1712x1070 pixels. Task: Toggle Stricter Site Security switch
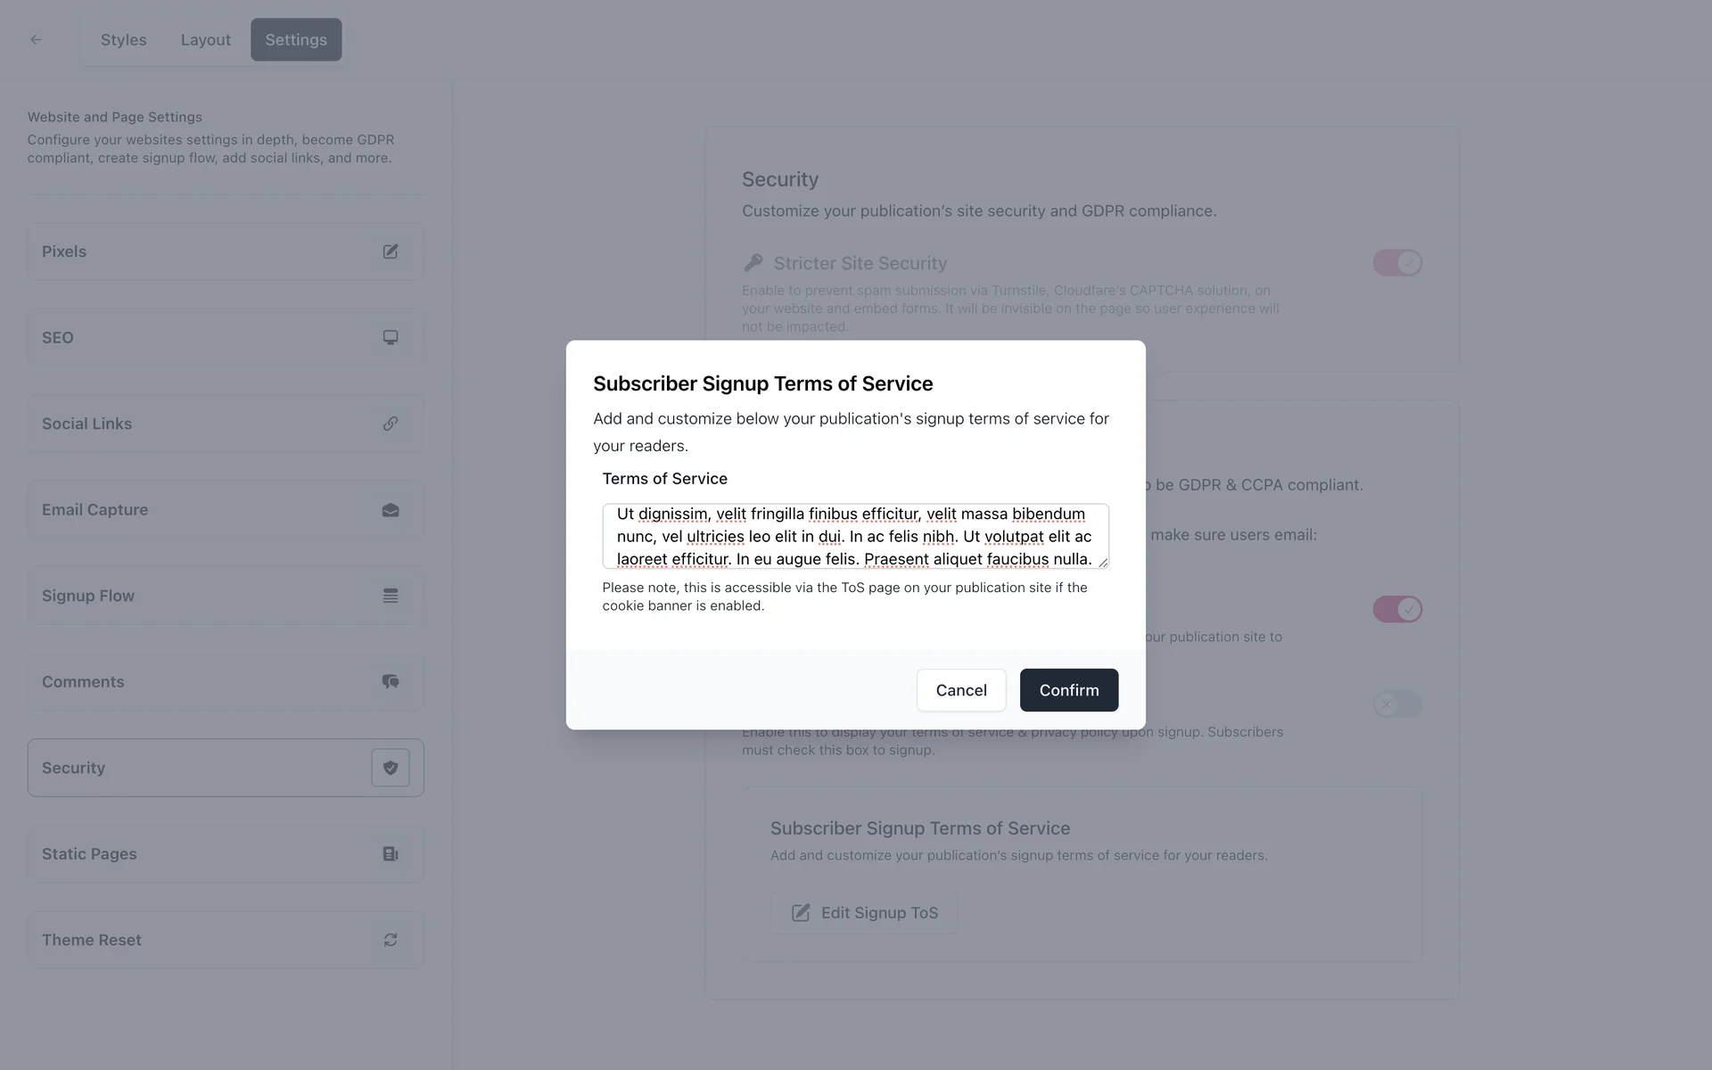1396,263
